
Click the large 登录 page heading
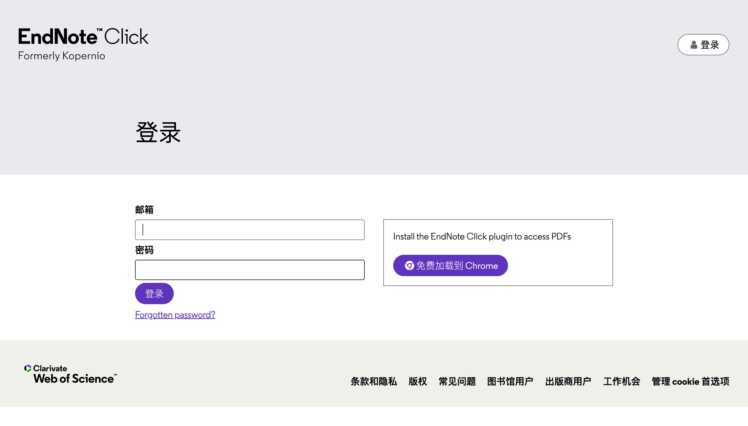pos(158,132)
